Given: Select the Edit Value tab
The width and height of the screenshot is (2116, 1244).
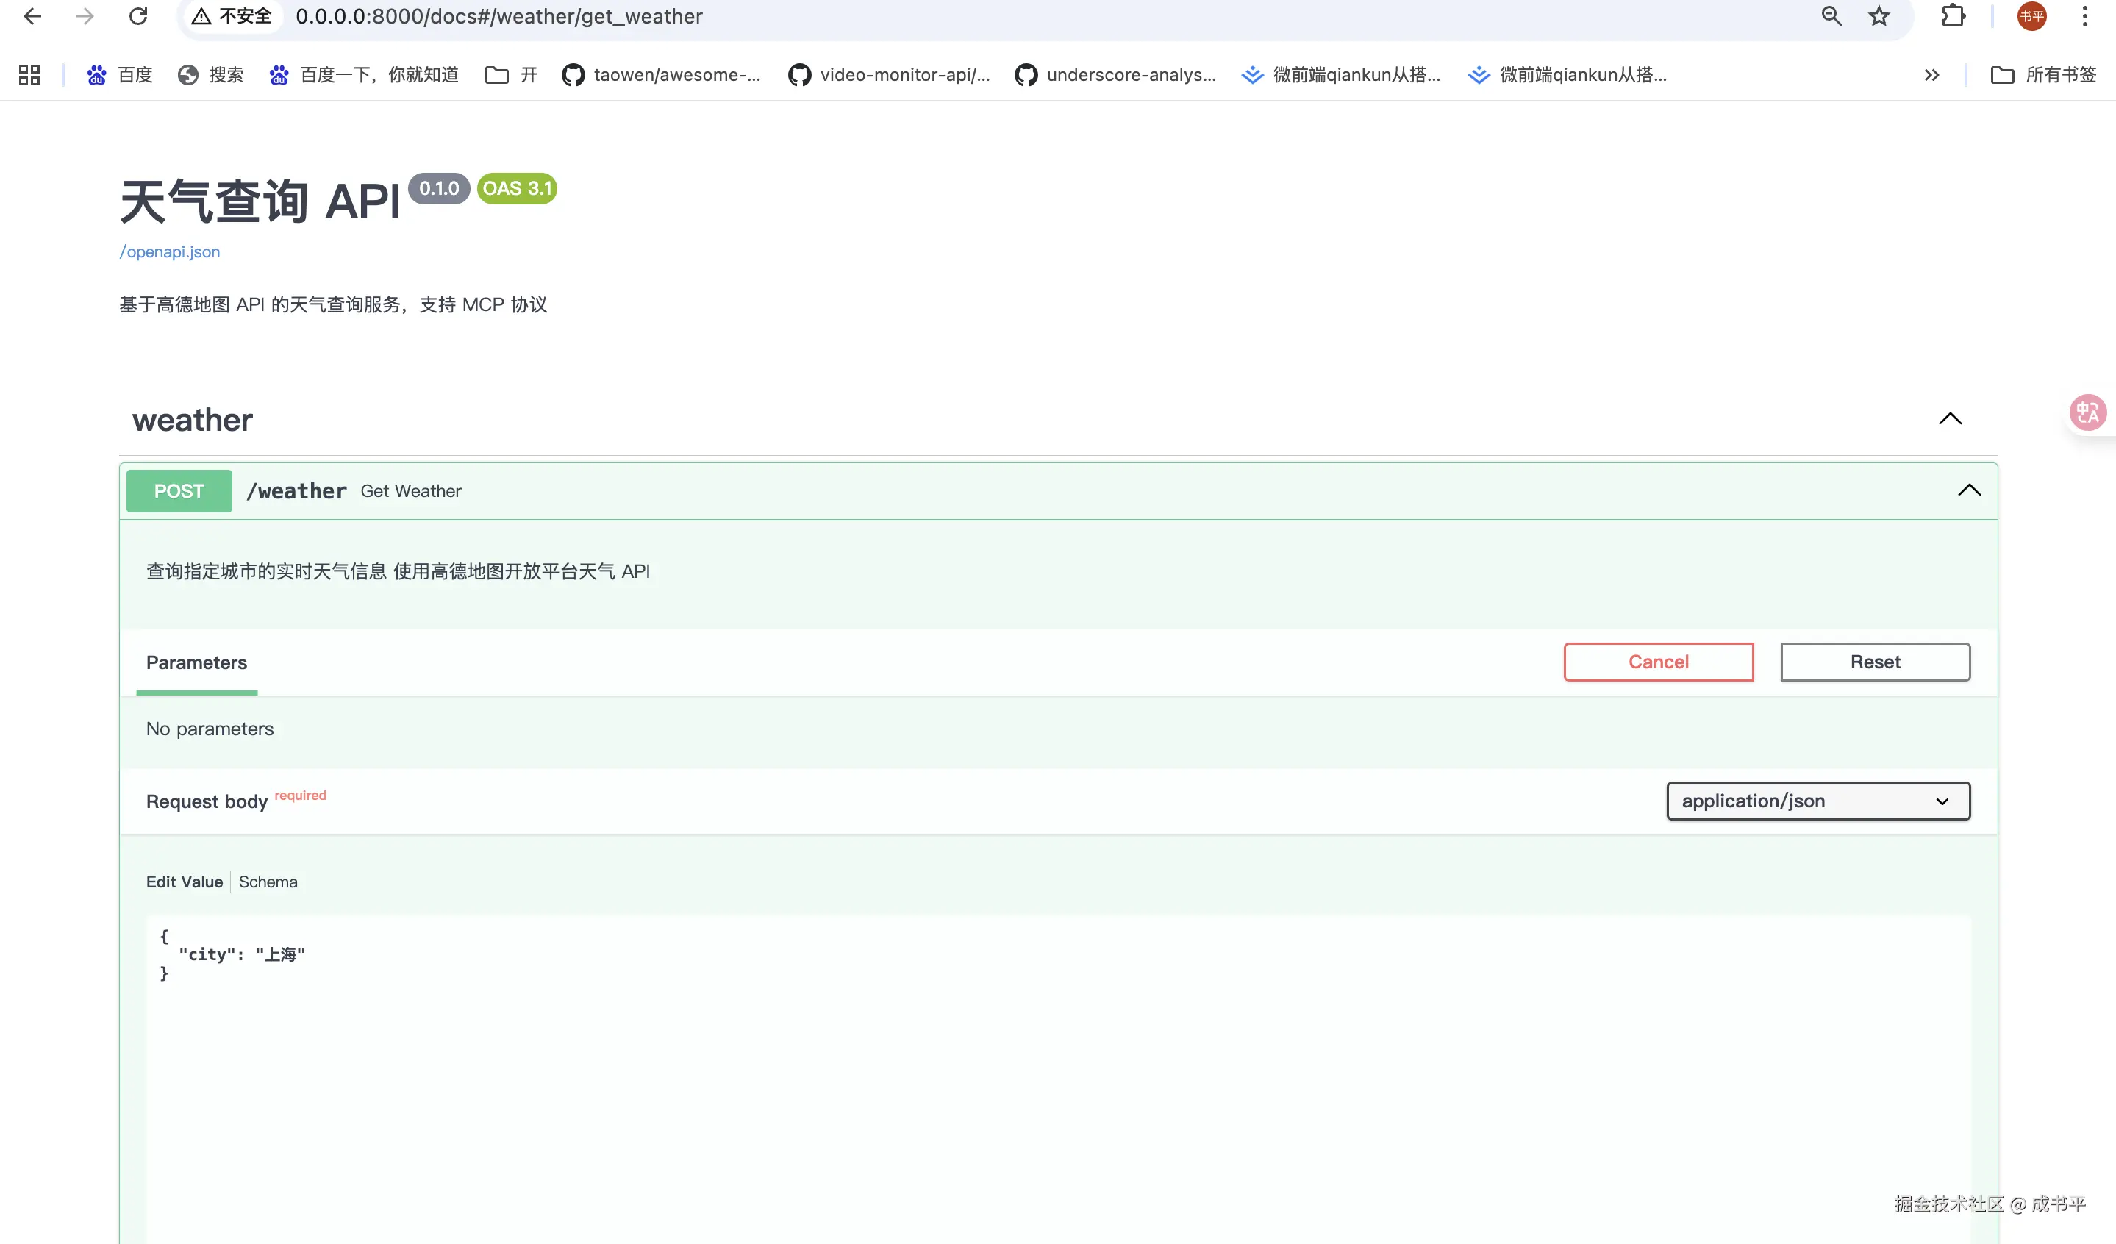Looking at the screenshot, I should tap(184, 882).
